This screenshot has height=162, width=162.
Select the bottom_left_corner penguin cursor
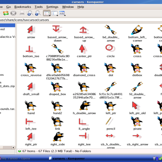[x=137, y=34]
